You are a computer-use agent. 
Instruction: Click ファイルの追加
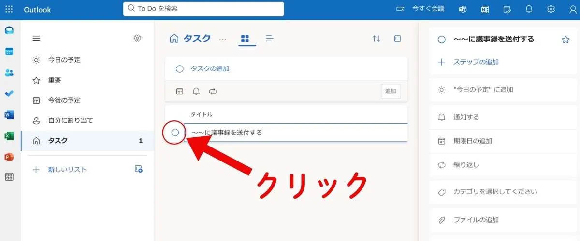[x=503, y=220]
